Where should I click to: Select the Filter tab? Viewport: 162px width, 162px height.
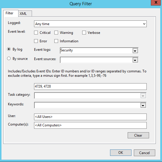coord(11,13)
